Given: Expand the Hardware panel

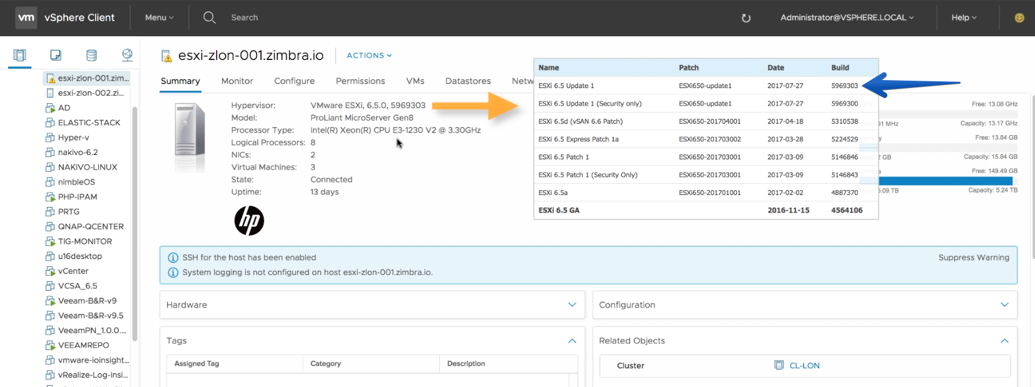Looking at the screenshot, I should pyautogui.click(x=572, y=304).
